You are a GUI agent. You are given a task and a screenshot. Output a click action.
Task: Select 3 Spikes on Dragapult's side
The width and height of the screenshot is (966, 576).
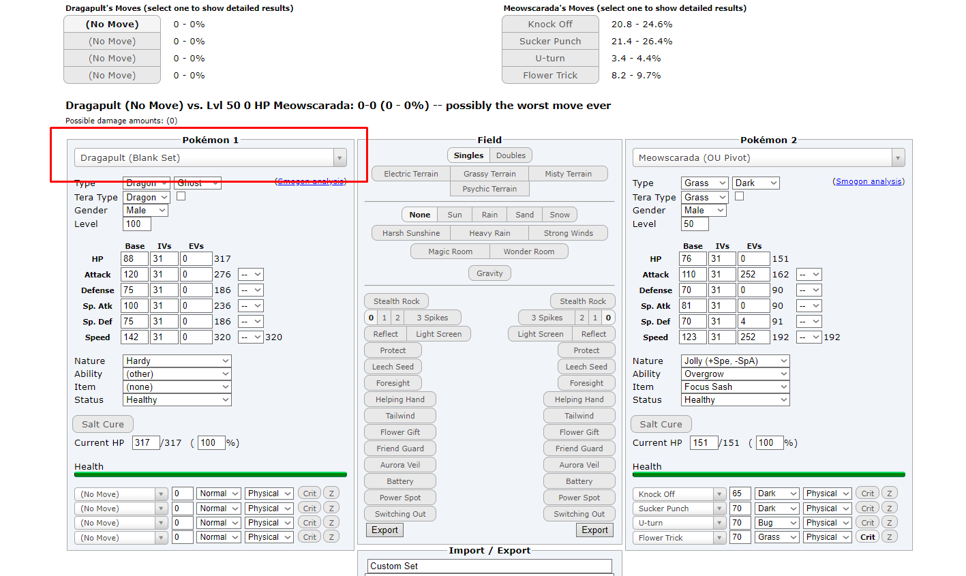coord(433,318)
